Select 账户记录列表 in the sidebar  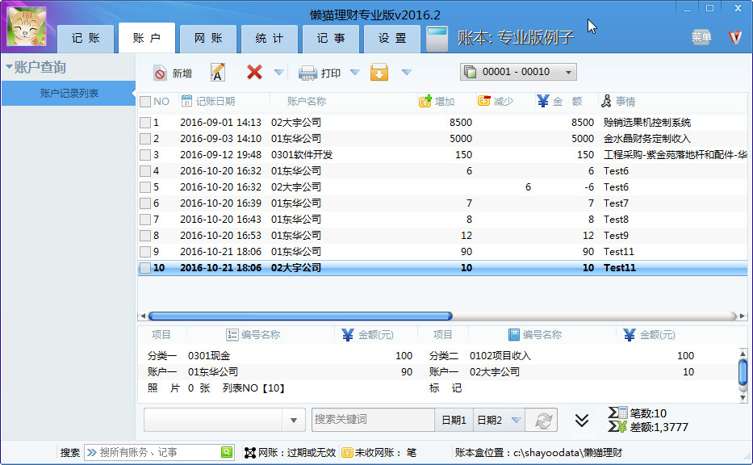tap(69, 93)
